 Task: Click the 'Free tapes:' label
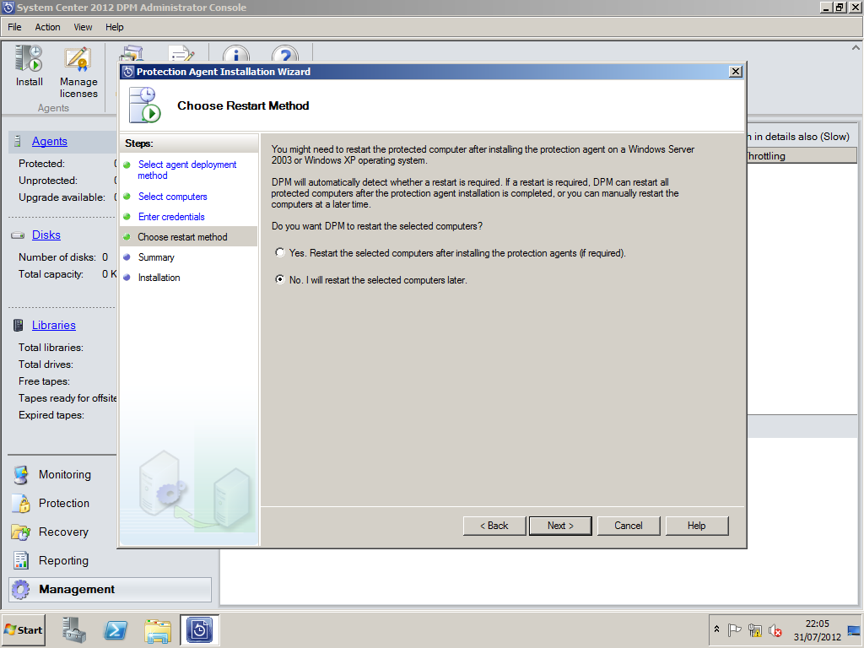point(44,381)
